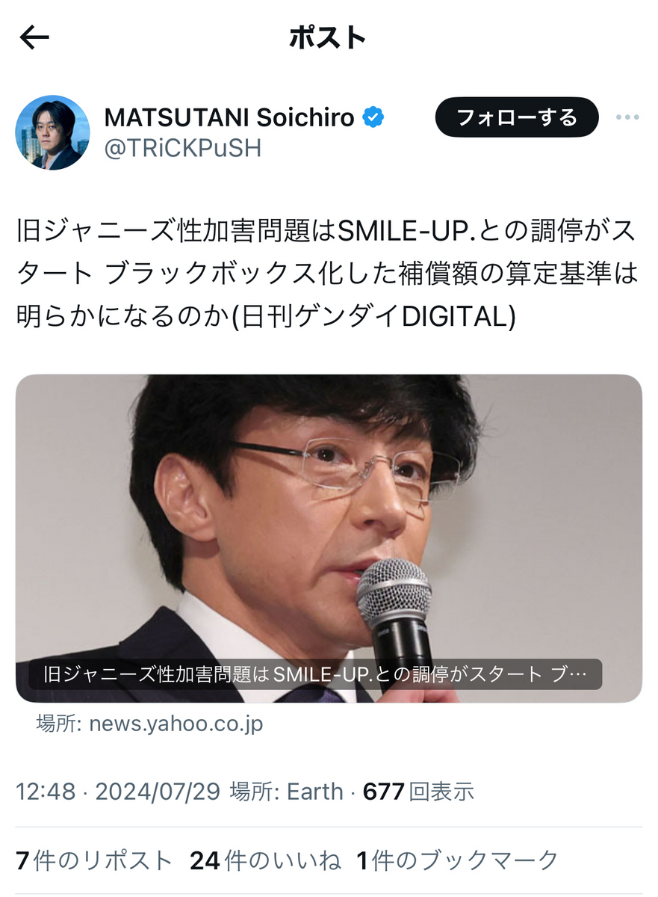Click the 場所: Earth location label

click(287, 792)
